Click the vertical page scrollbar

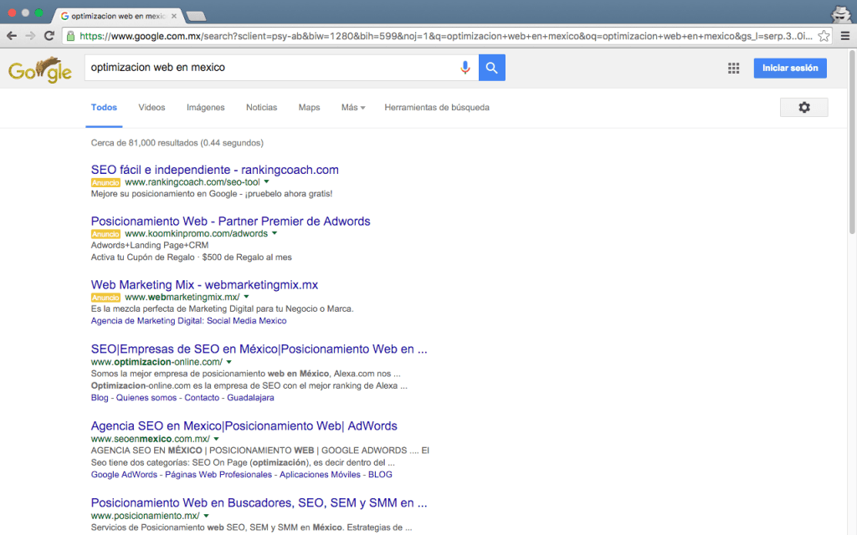[851, 142]
